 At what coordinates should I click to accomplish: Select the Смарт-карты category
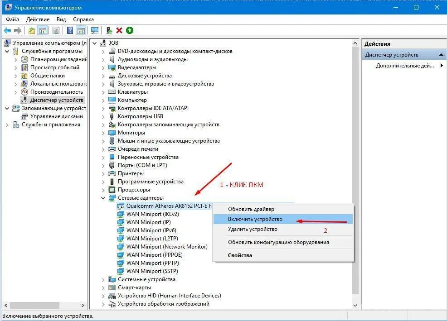[134, 287]
